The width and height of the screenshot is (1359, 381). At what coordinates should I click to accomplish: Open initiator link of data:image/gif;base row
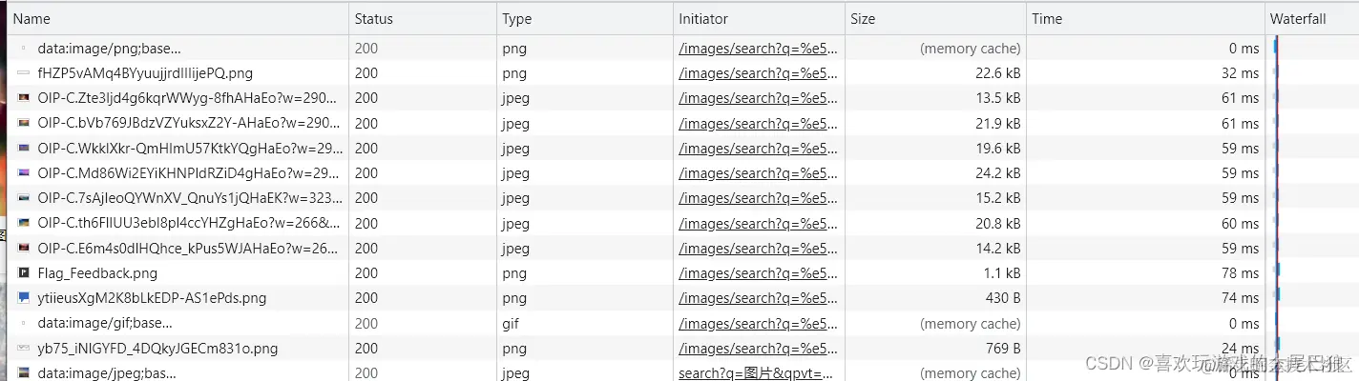coord(759,324)
